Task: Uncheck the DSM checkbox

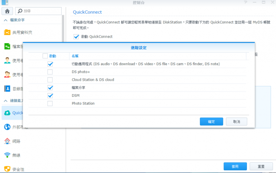Action: (50, 96)
